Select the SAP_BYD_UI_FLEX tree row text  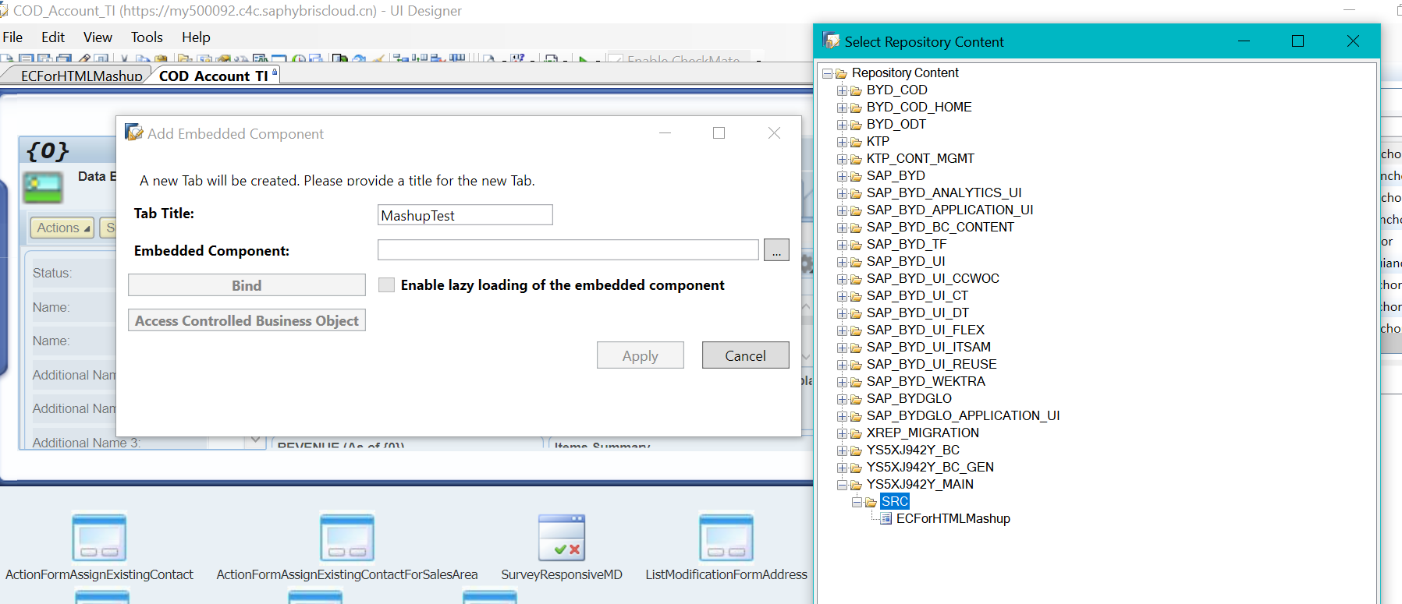(x=925, y=330)
